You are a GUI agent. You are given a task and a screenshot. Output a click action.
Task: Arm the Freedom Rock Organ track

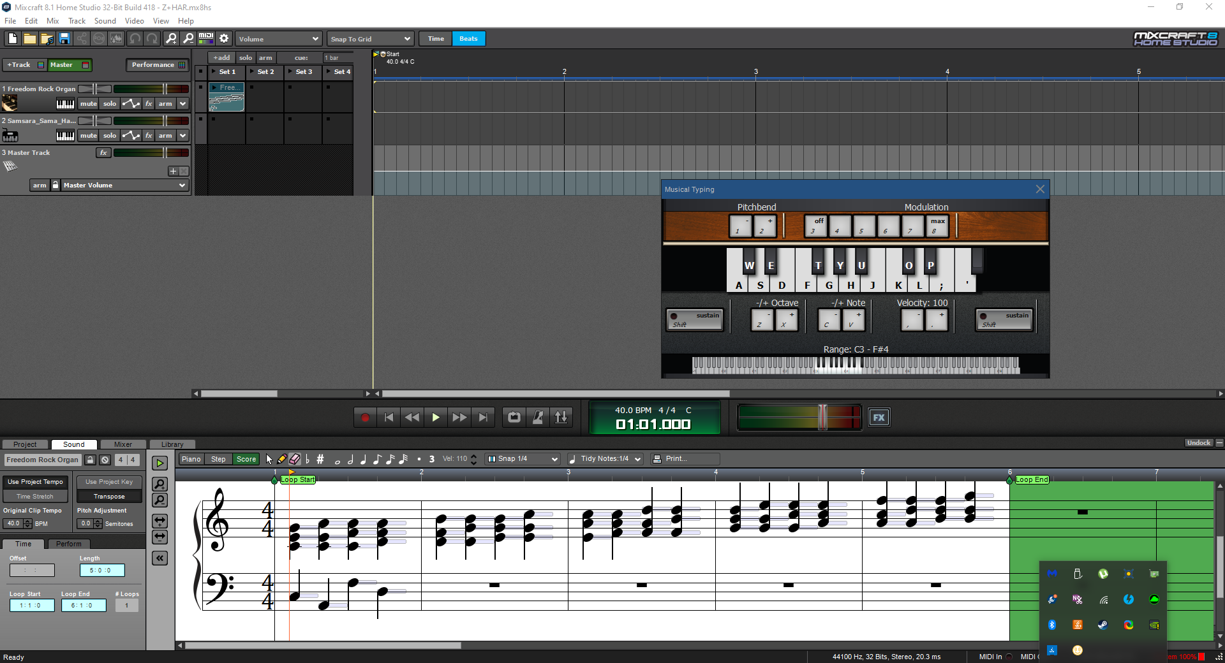point(165,104)
